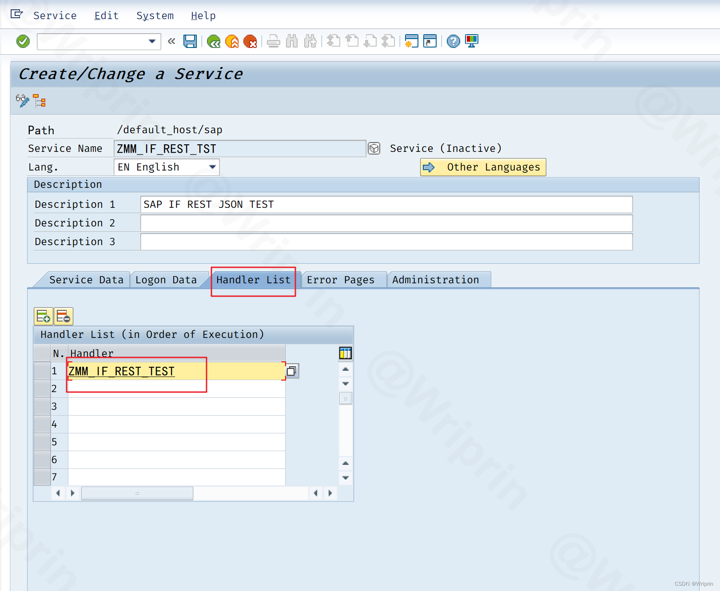Expand the command field history dropdown

tap(151, 41)
